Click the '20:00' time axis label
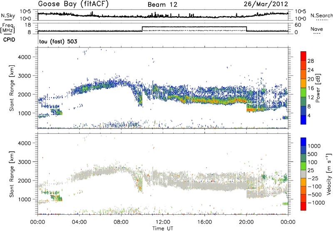Screen dimensions: 333x231 pyautogui.click(x=246, y=222)
